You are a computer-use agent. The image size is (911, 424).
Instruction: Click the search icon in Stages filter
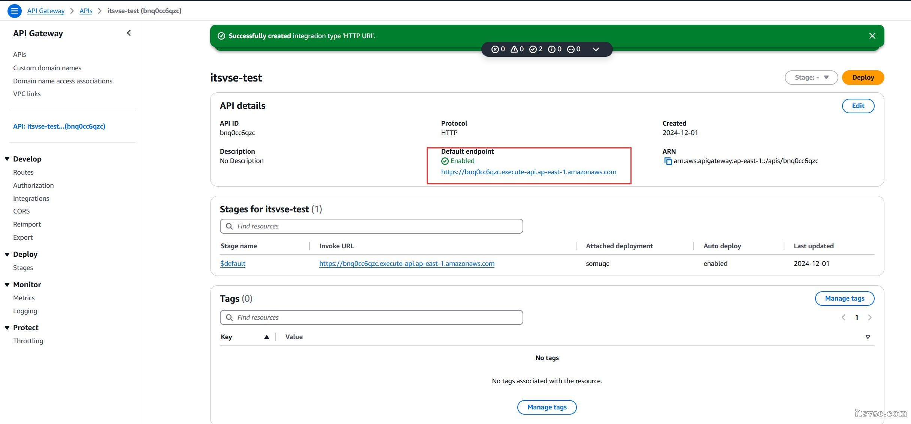pyautogui.click(x=229, y=226)
